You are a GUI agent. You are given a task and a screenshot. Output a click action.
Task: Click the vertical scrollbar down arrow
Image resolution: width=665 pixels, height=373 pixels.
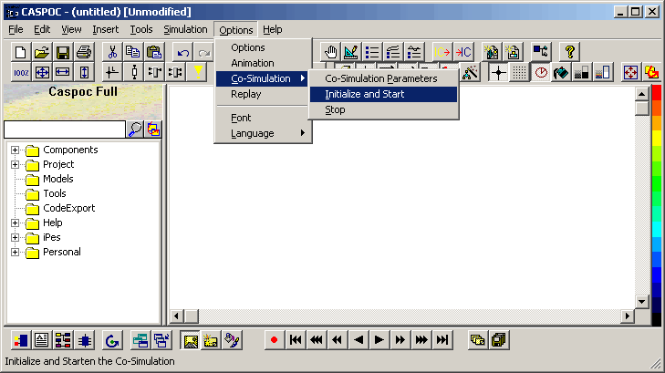point(641,302)
